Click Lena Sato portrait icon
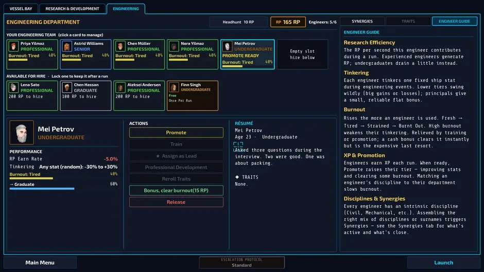This screenshot has height=272, width=484. [13, 87]
